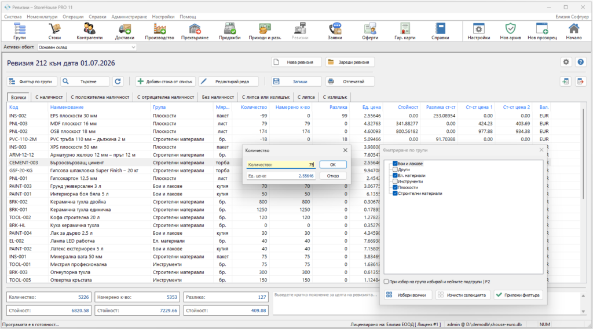This screenshot has height=329, width=593.
Task: Check the Други group checkbox
Action: pos(395,169)
